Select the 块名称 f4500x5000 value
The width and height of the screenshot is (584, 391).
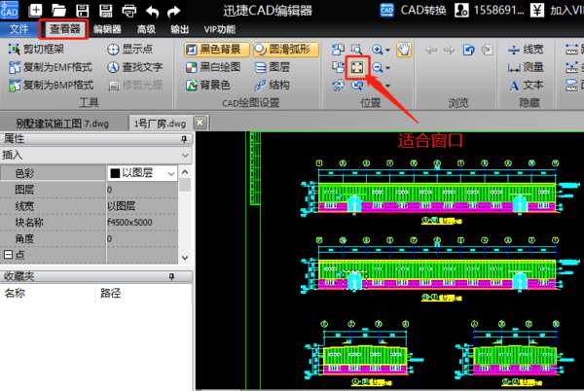142,223
